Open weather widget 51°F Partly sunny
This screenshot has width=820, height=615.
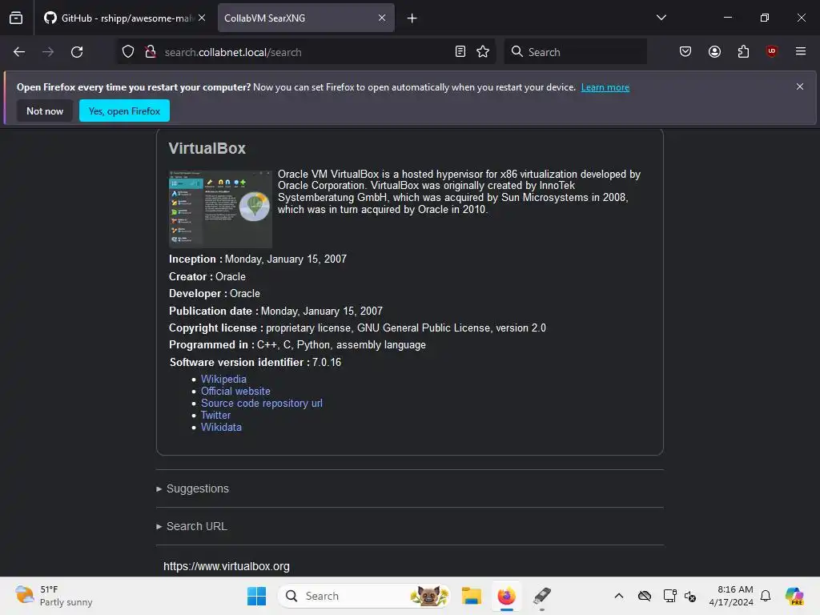pos(54,596)
